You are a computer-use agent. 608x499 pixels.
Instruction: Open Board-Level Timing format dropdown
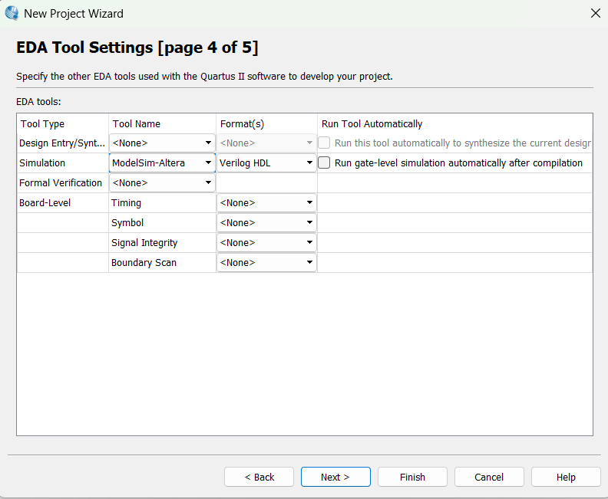coord(266,203)
